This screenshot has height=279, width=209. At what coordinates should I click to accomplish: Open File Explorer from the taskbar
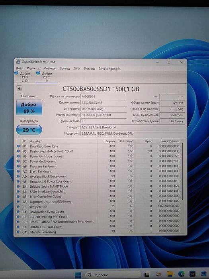tap(170, 274)
